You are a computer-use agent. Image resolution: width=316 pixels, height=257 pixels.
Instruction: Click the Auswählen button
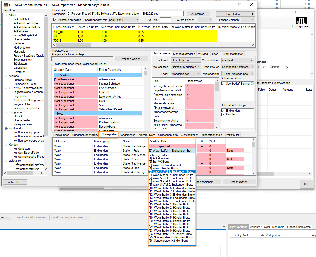[x=198, y=14]
